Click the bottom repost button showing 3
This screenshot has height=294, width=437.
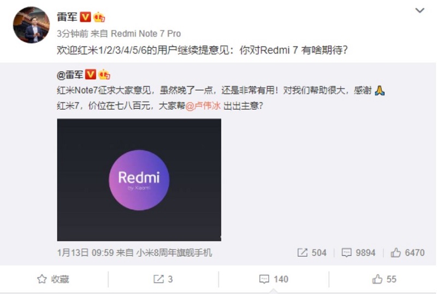(163, 279)
